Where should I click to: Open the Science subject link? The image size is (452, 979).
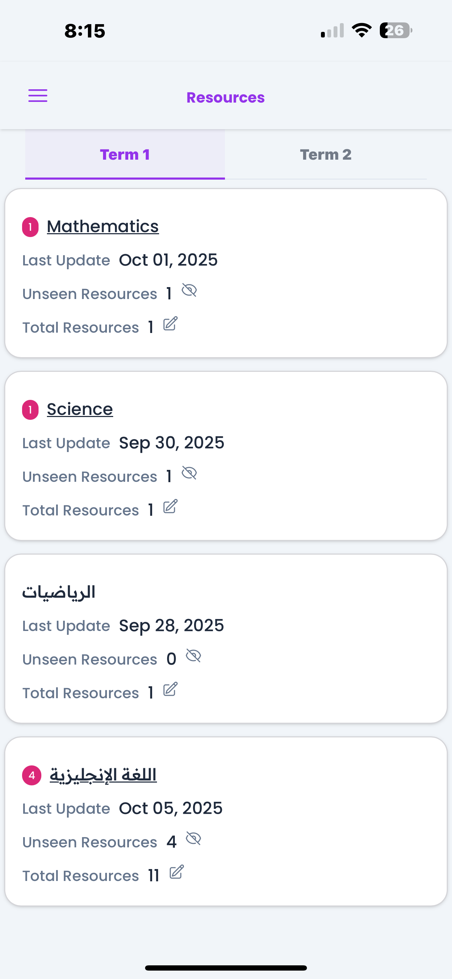pyautogui.click(x=80, y=409)
